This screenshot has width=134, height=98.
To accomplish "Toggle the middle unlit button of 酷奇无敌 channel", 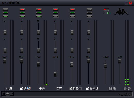I will pyautogui.click(x=89, y=13).
